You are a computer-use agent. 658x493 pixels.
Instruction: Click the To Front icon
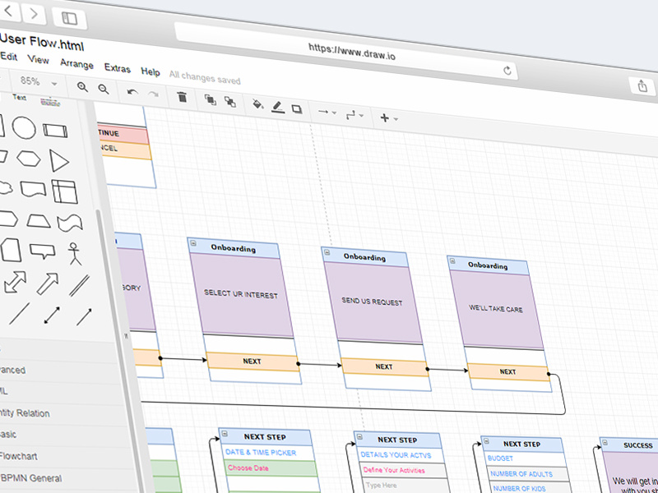[x=210, y=99]
